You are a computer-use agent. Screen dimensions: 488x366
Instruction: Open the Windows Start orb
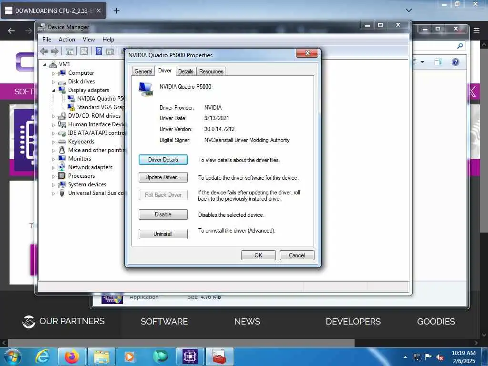[13, 356]
